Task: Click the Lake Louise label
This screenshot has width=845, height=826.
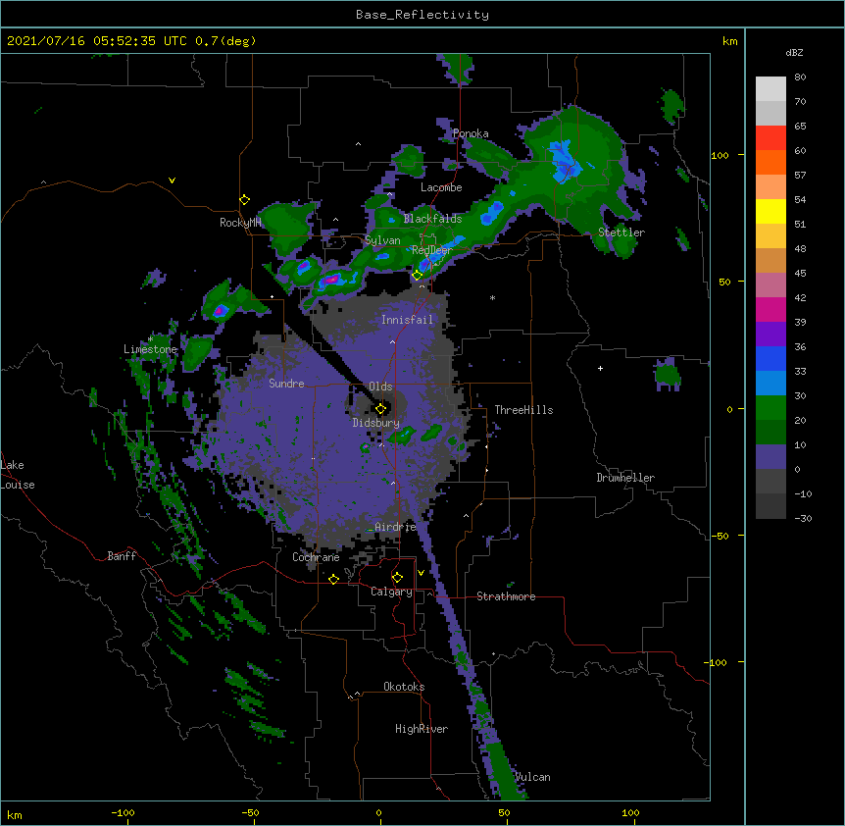Action: (18, 475)
